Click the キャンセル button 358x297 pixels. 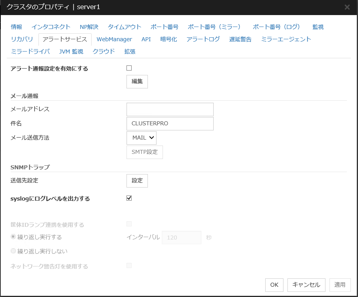point(306,285)
